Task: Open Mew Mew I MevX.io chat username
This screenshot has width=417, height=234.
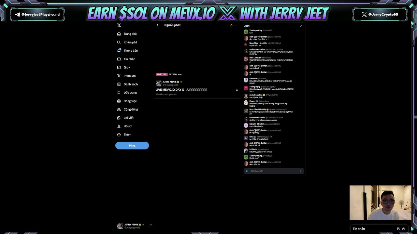Action: coord(258,43)
